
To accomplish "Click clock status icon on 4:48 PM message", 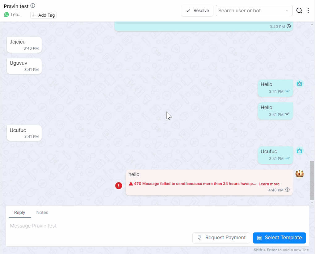I will click(288, 190).
